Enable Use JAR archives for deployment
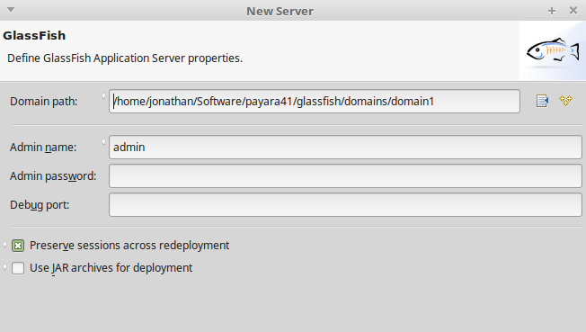586x332 pixels. point(18,268)
